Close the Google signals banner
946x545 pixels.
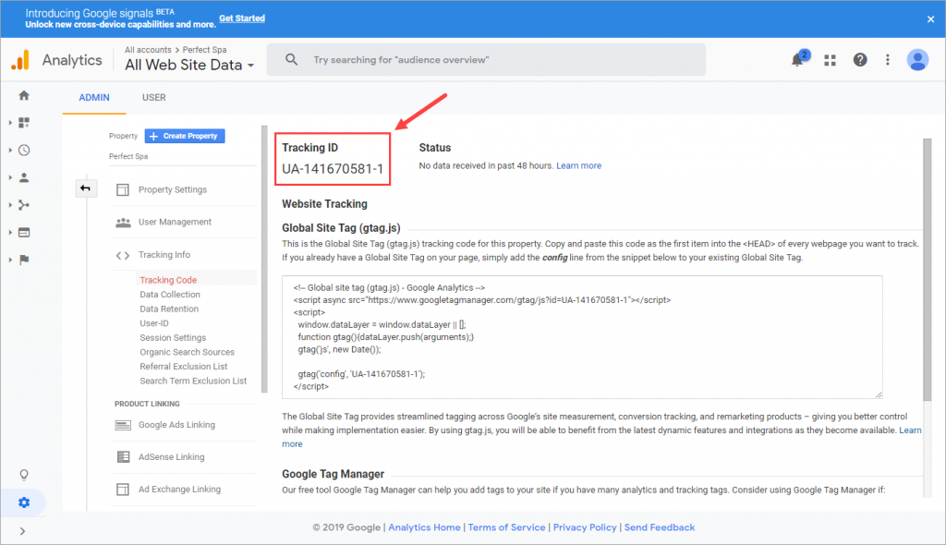pyautogui.click(x=930, y=18)
